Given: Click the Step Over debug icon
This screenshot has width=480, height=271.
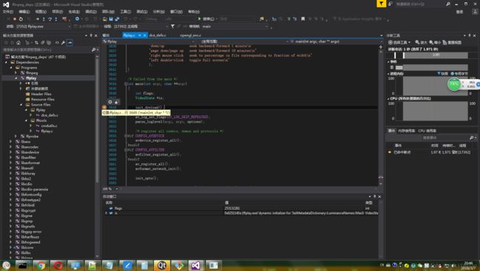Looking at the screenshot, I should [50, 19].
